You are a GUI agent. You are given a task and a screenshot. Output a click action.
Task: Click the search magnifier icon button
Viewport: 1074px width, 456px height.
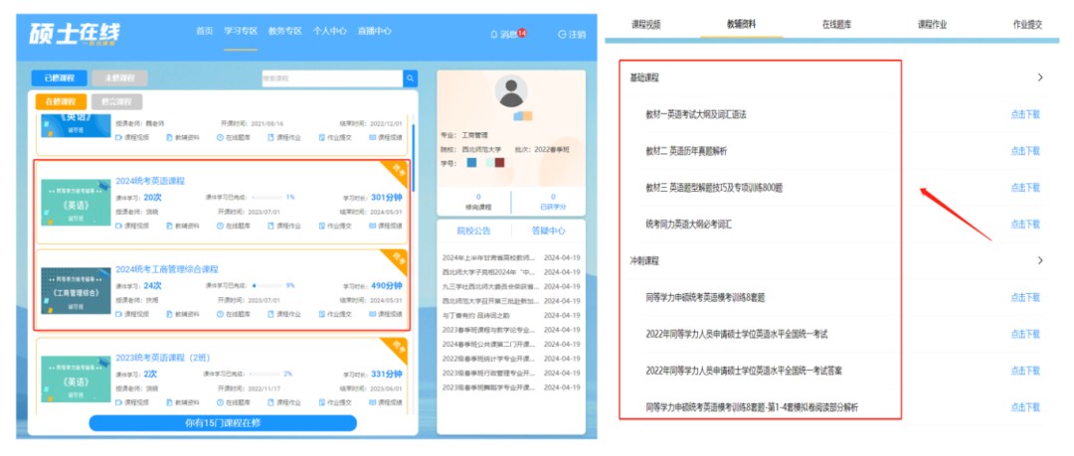[410, 78]
